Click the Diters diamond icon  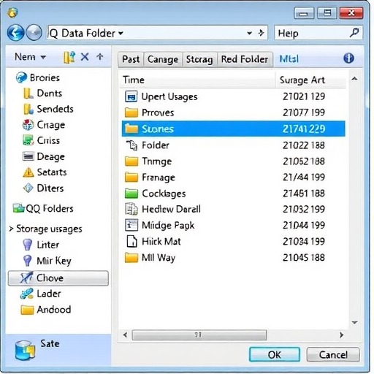point(28,188)
